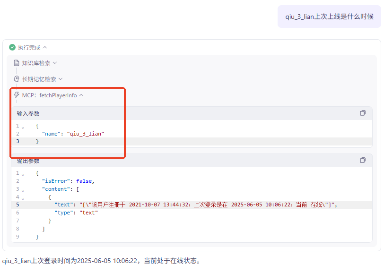Click the green check icon beside 执行完成
Screen dimensions: 384x273
click(x=12, y=47)
